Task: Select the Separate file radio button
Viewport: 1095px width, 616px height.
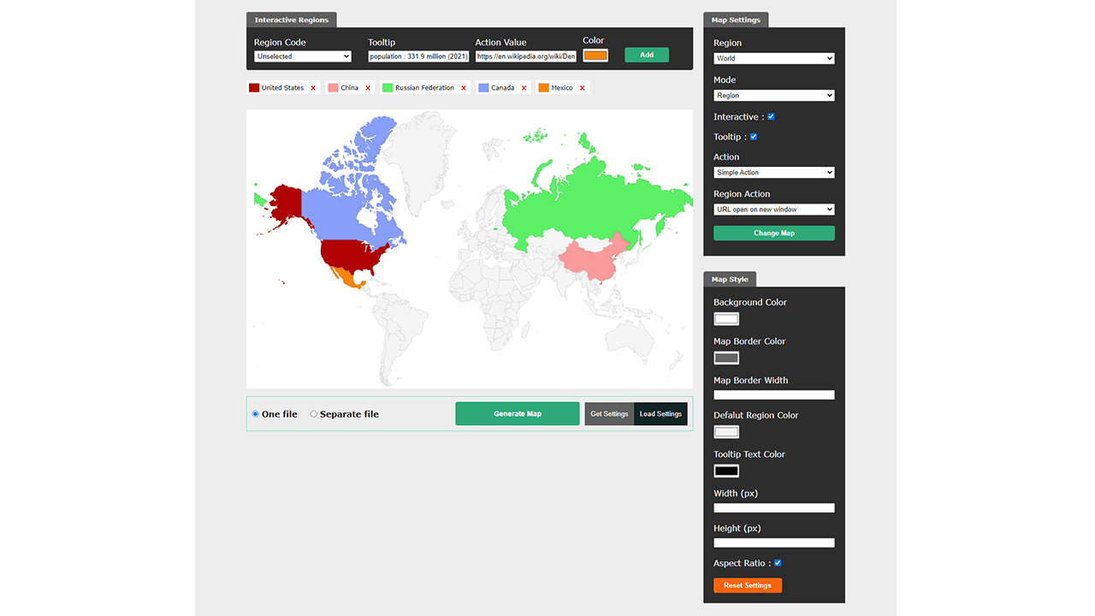Action: tap(314, 413)
